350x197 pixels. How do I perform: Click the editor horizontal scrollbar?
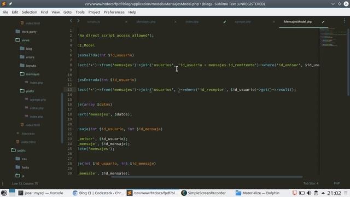coord(207,177)
